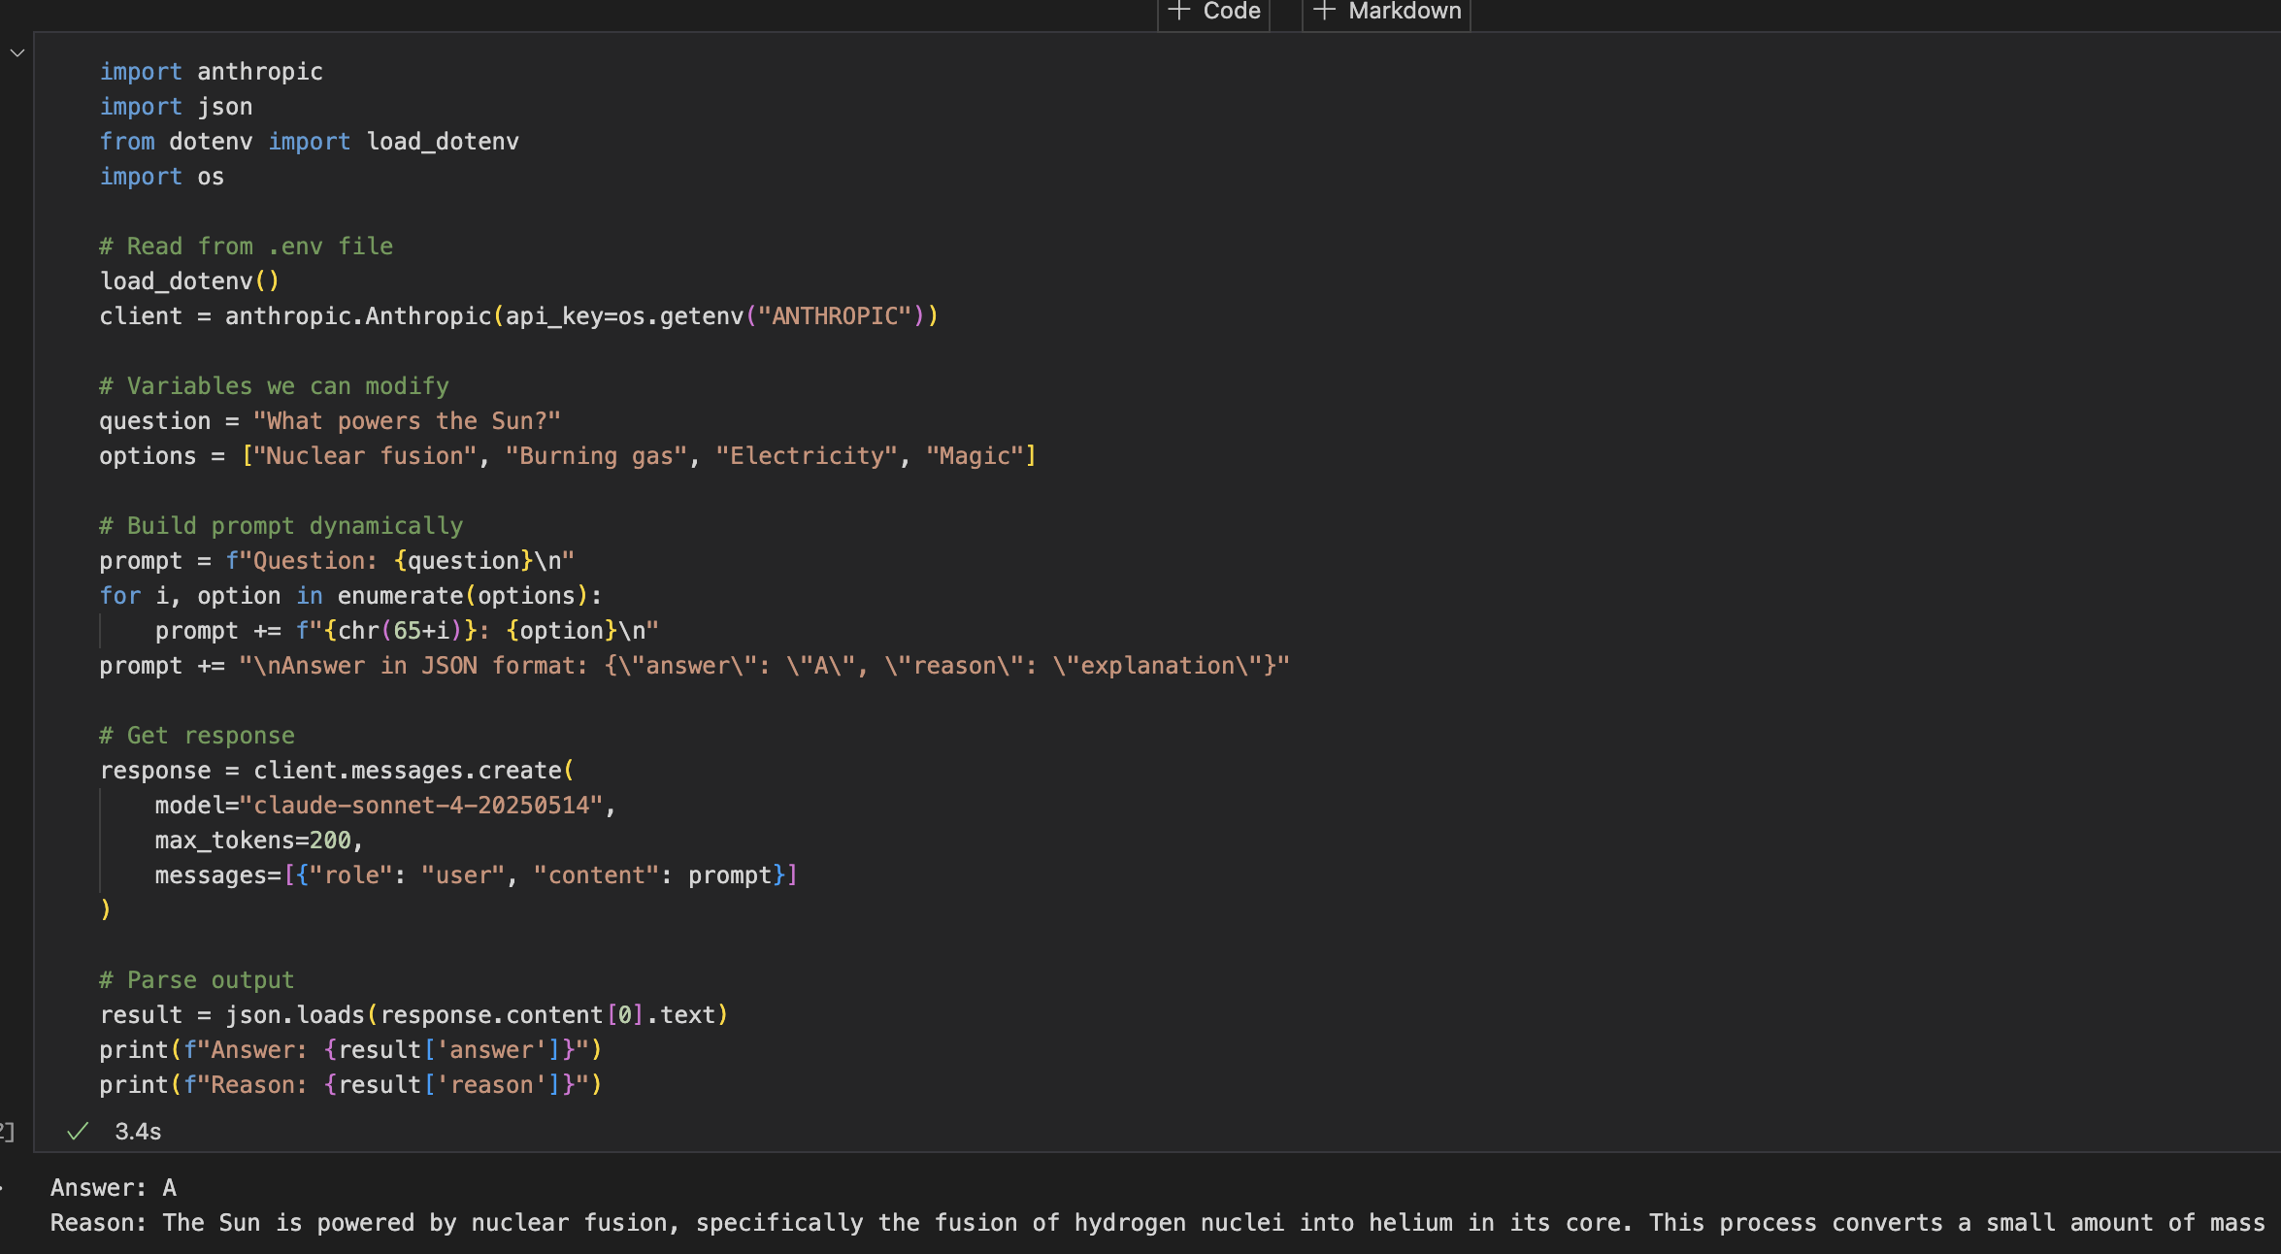Click the cell execution count bracket
Viewport: 2281px width, 1254px height.
(7, 1131)
